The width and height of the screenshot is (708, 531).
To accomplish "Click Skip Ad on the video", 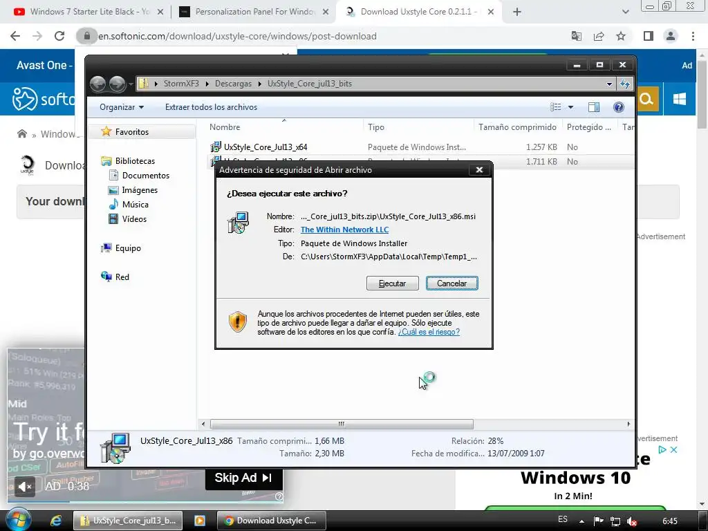I will click(244, 478).
